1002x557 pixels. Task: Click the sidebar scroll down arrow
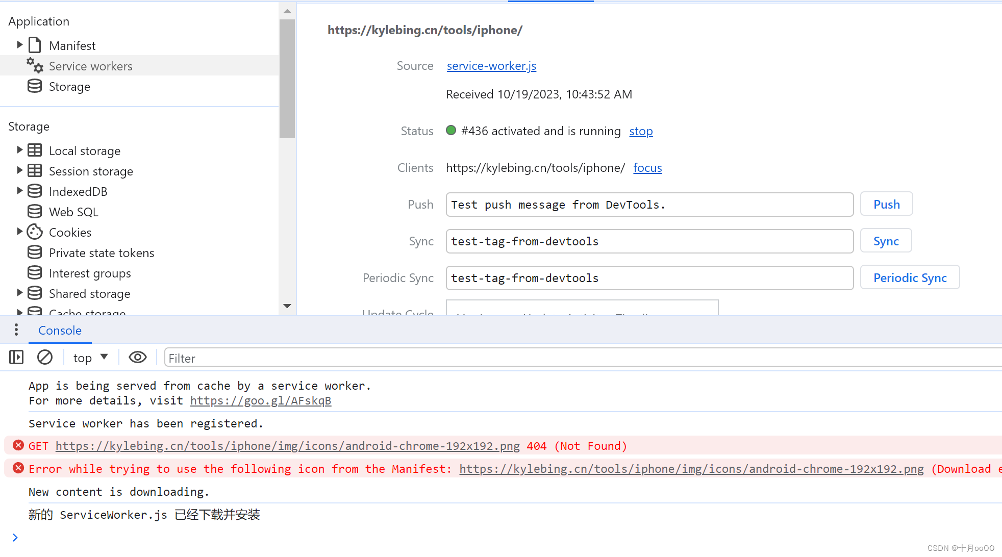click(287, 306)
